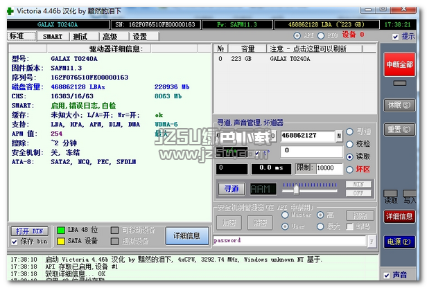This screenshot has height=288, width=427.
Task: Click the 容量 column header
Action: 247,48
